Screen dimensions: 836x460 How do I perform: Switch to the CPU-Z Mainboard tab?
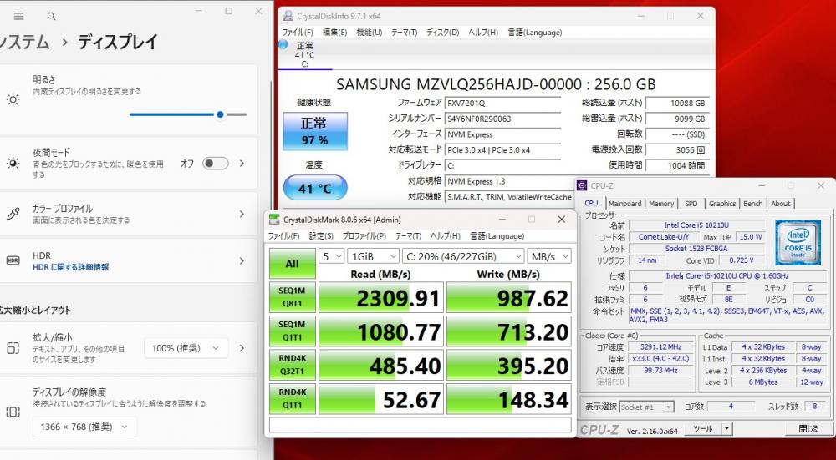tap(624, 204)
